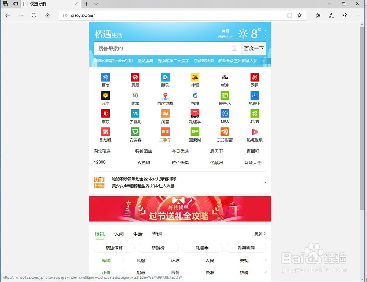Open the Suning (苏宁) icon

pos(105,95)
